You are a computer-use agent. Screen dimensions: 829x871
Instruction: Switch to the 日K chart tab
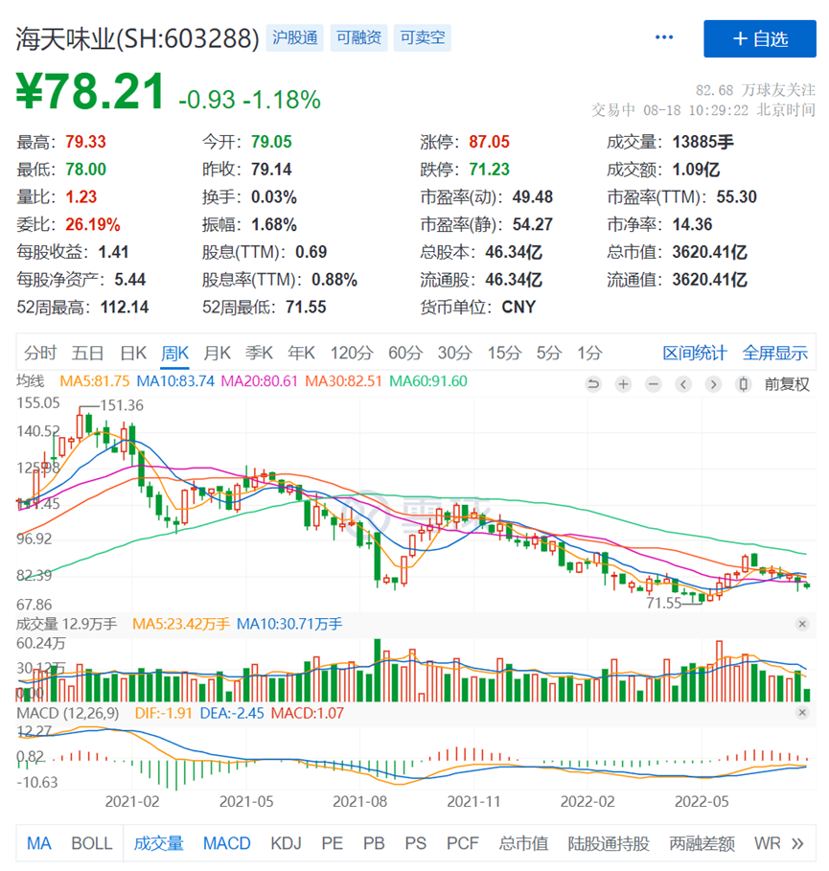coord(133,353)
